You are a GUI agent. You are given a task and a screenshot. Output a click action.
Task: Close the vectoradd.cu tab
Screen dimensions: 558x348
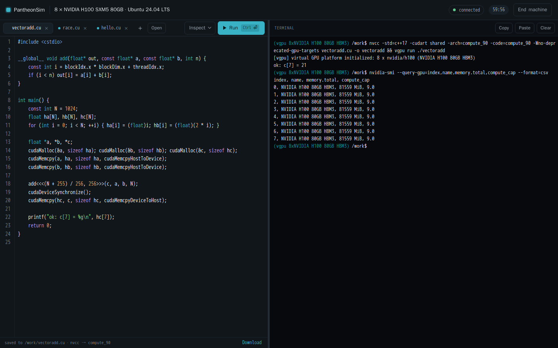(46, 28)
